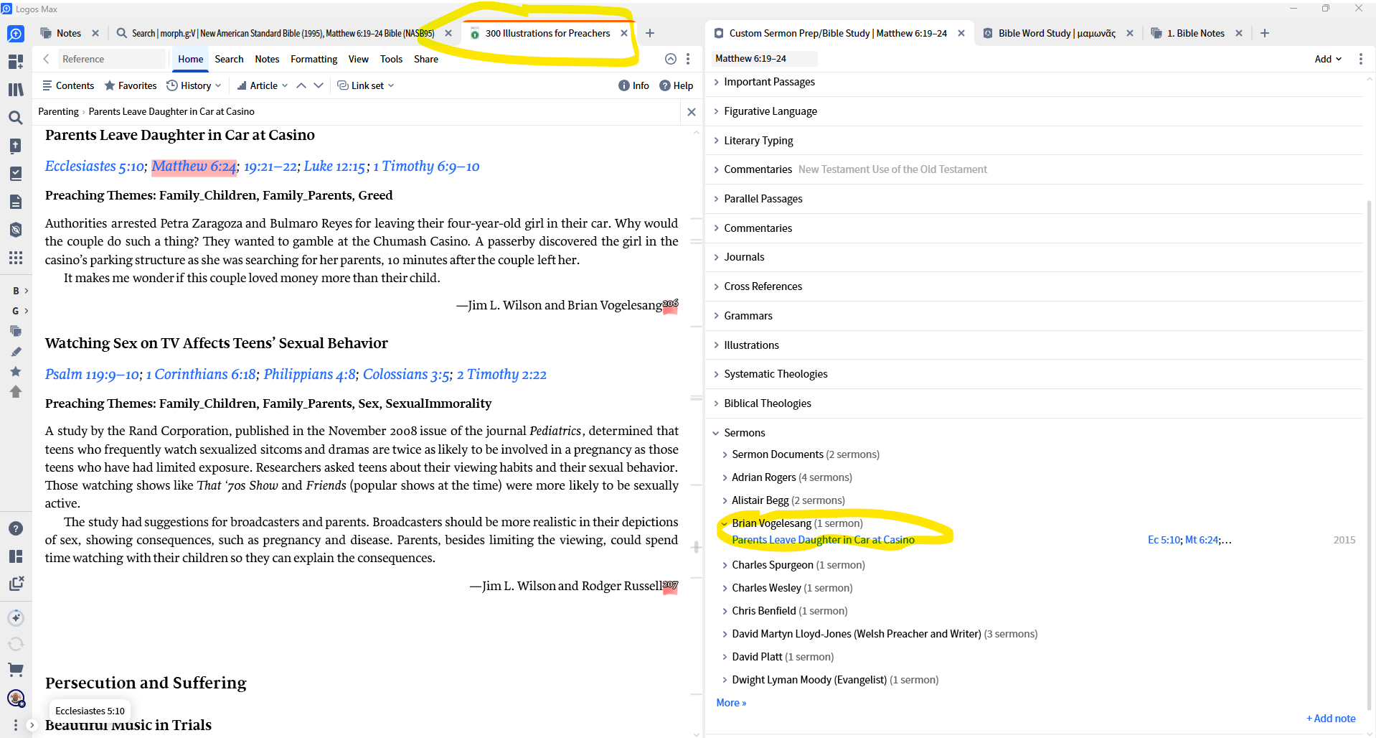
Task: Open the Help question mark sidebar icon
Action: (15, 528)
